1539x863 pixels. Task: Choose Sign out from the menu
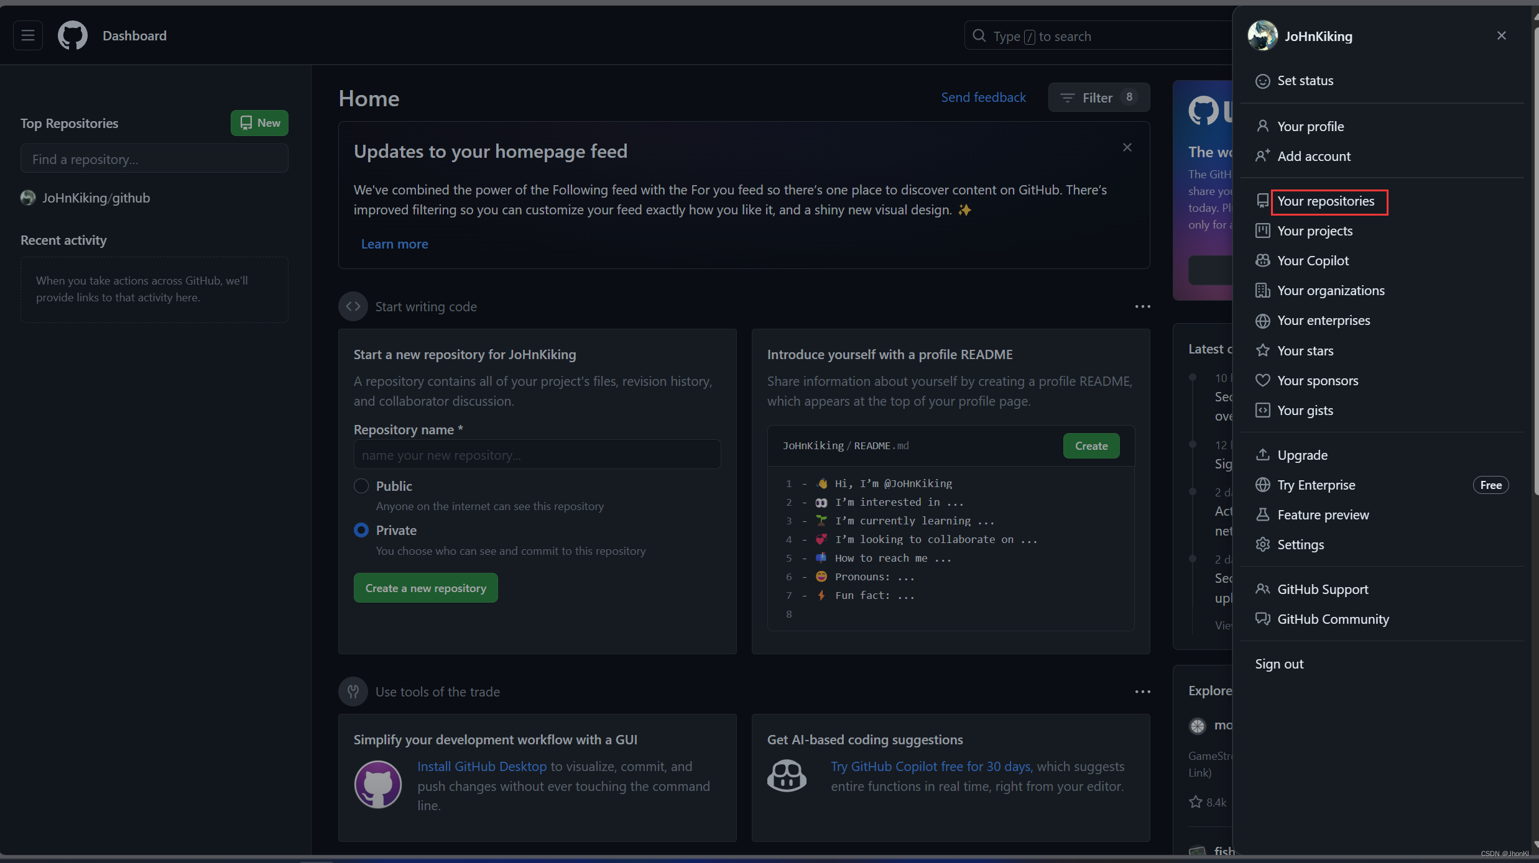[1382, 664]
